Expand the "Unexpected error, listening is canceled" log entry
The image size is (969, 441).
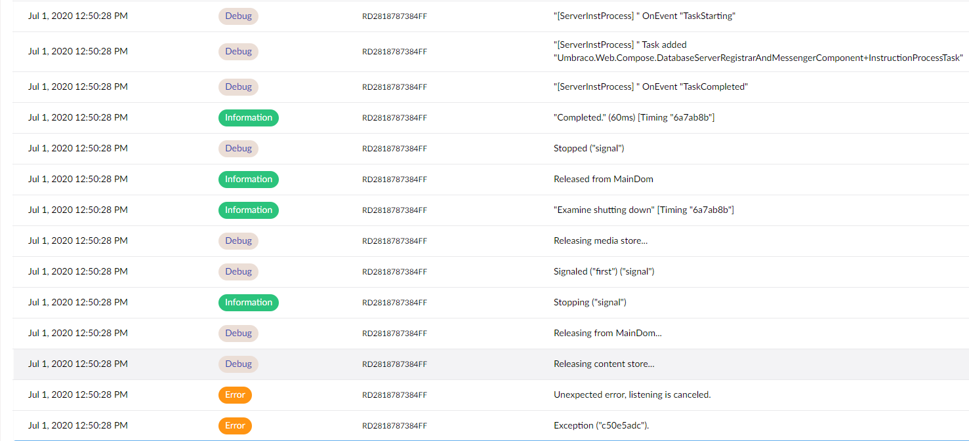click(631, 394)
